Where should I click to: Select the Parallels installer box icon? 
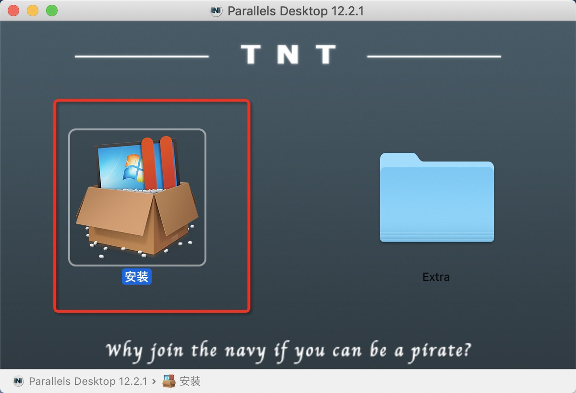click(x=137, y=197)
